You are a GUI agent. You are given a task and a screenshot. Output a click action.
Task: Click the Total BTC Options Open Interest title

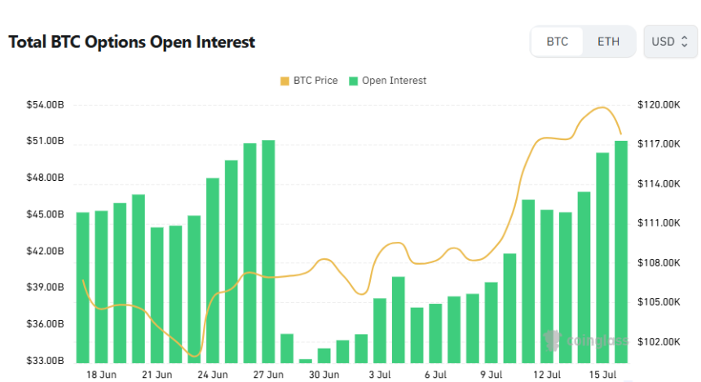132,42
